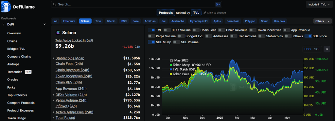
Task: Open the Include in TVL dropdown
Action: pyautogui.click(x=319, y=4)
